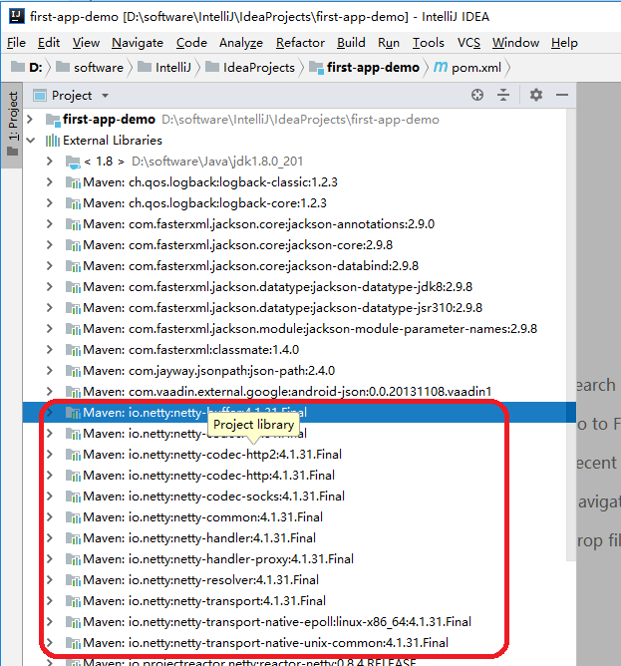The height and width of the screenshot is (666, 621).
Task: Click library icon of netty-transport:4.1.31.Final
Action: (73, 601)
